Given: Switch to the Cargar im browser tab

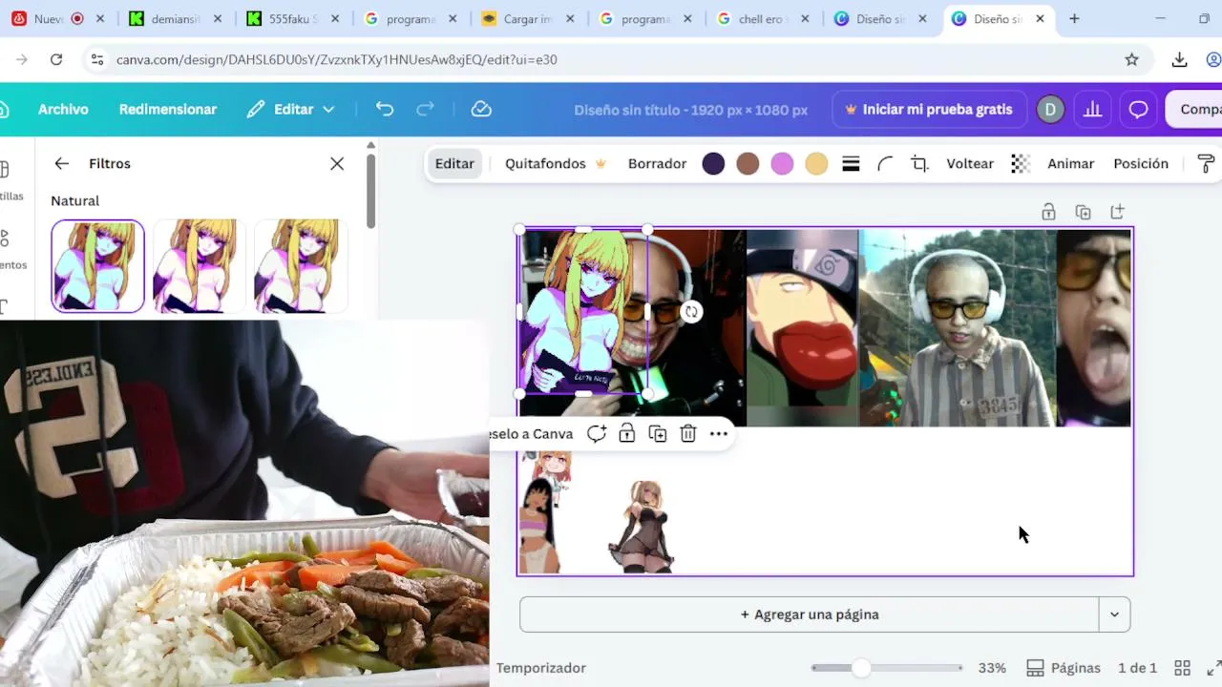Looking at the screenshot, I should pyautogui.click(x=528, y=18).
